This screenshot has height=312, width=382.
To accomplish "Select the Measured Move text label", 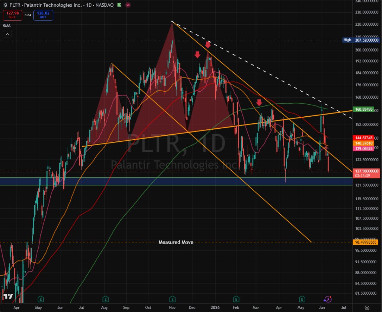I will click(176, 242).
